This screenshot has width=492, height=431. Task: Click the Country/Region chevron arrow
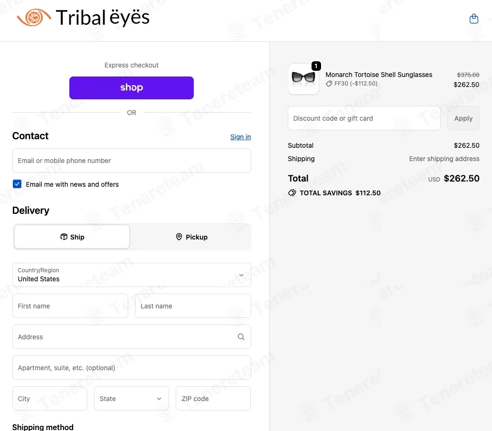[x=241, y=275]
